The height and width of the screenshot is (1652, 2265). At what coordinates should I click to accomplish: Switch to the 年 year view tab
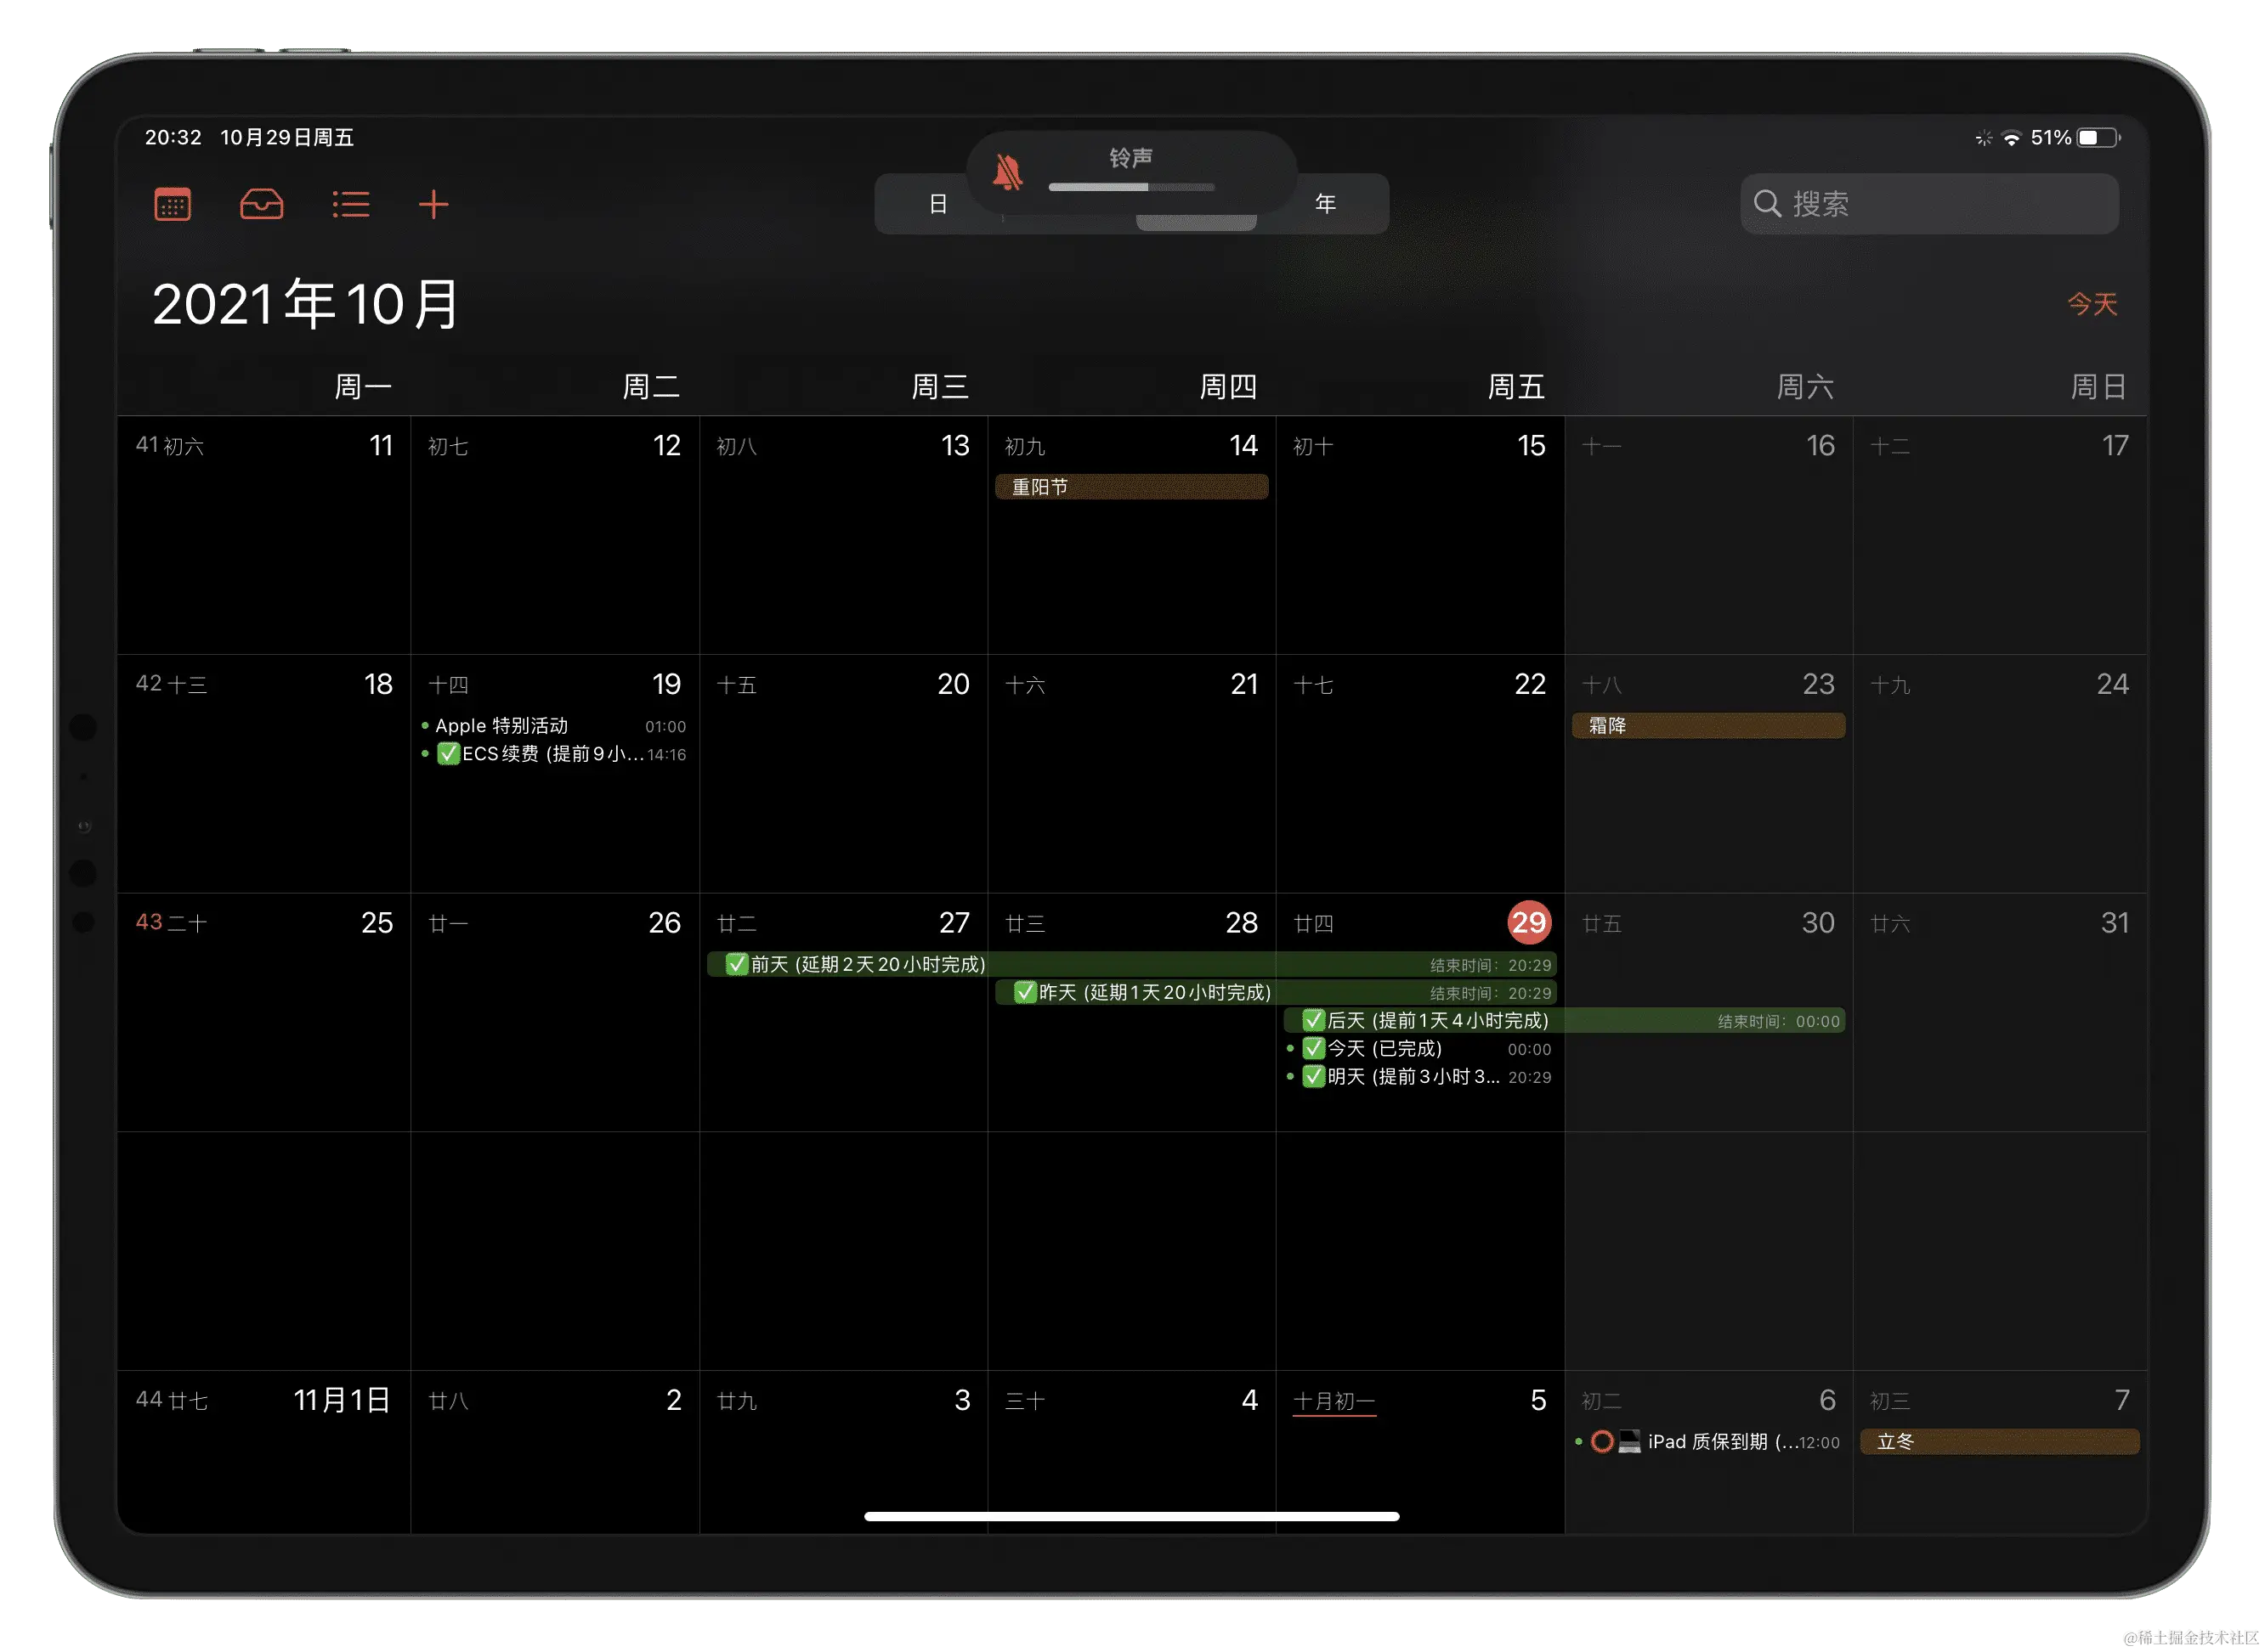pyautogui.click(x=1325, y=204)
